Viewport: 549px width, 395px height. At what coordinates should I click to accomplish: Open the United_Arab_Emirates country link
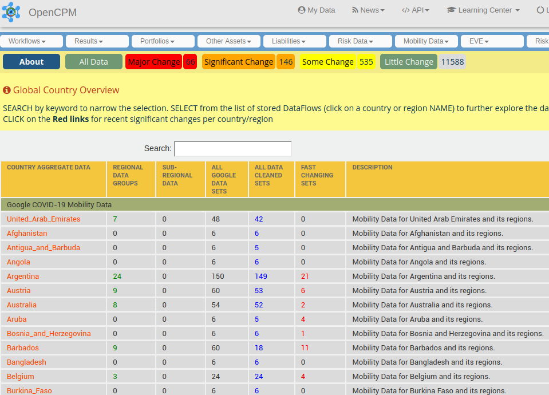(x=44, y=219)
